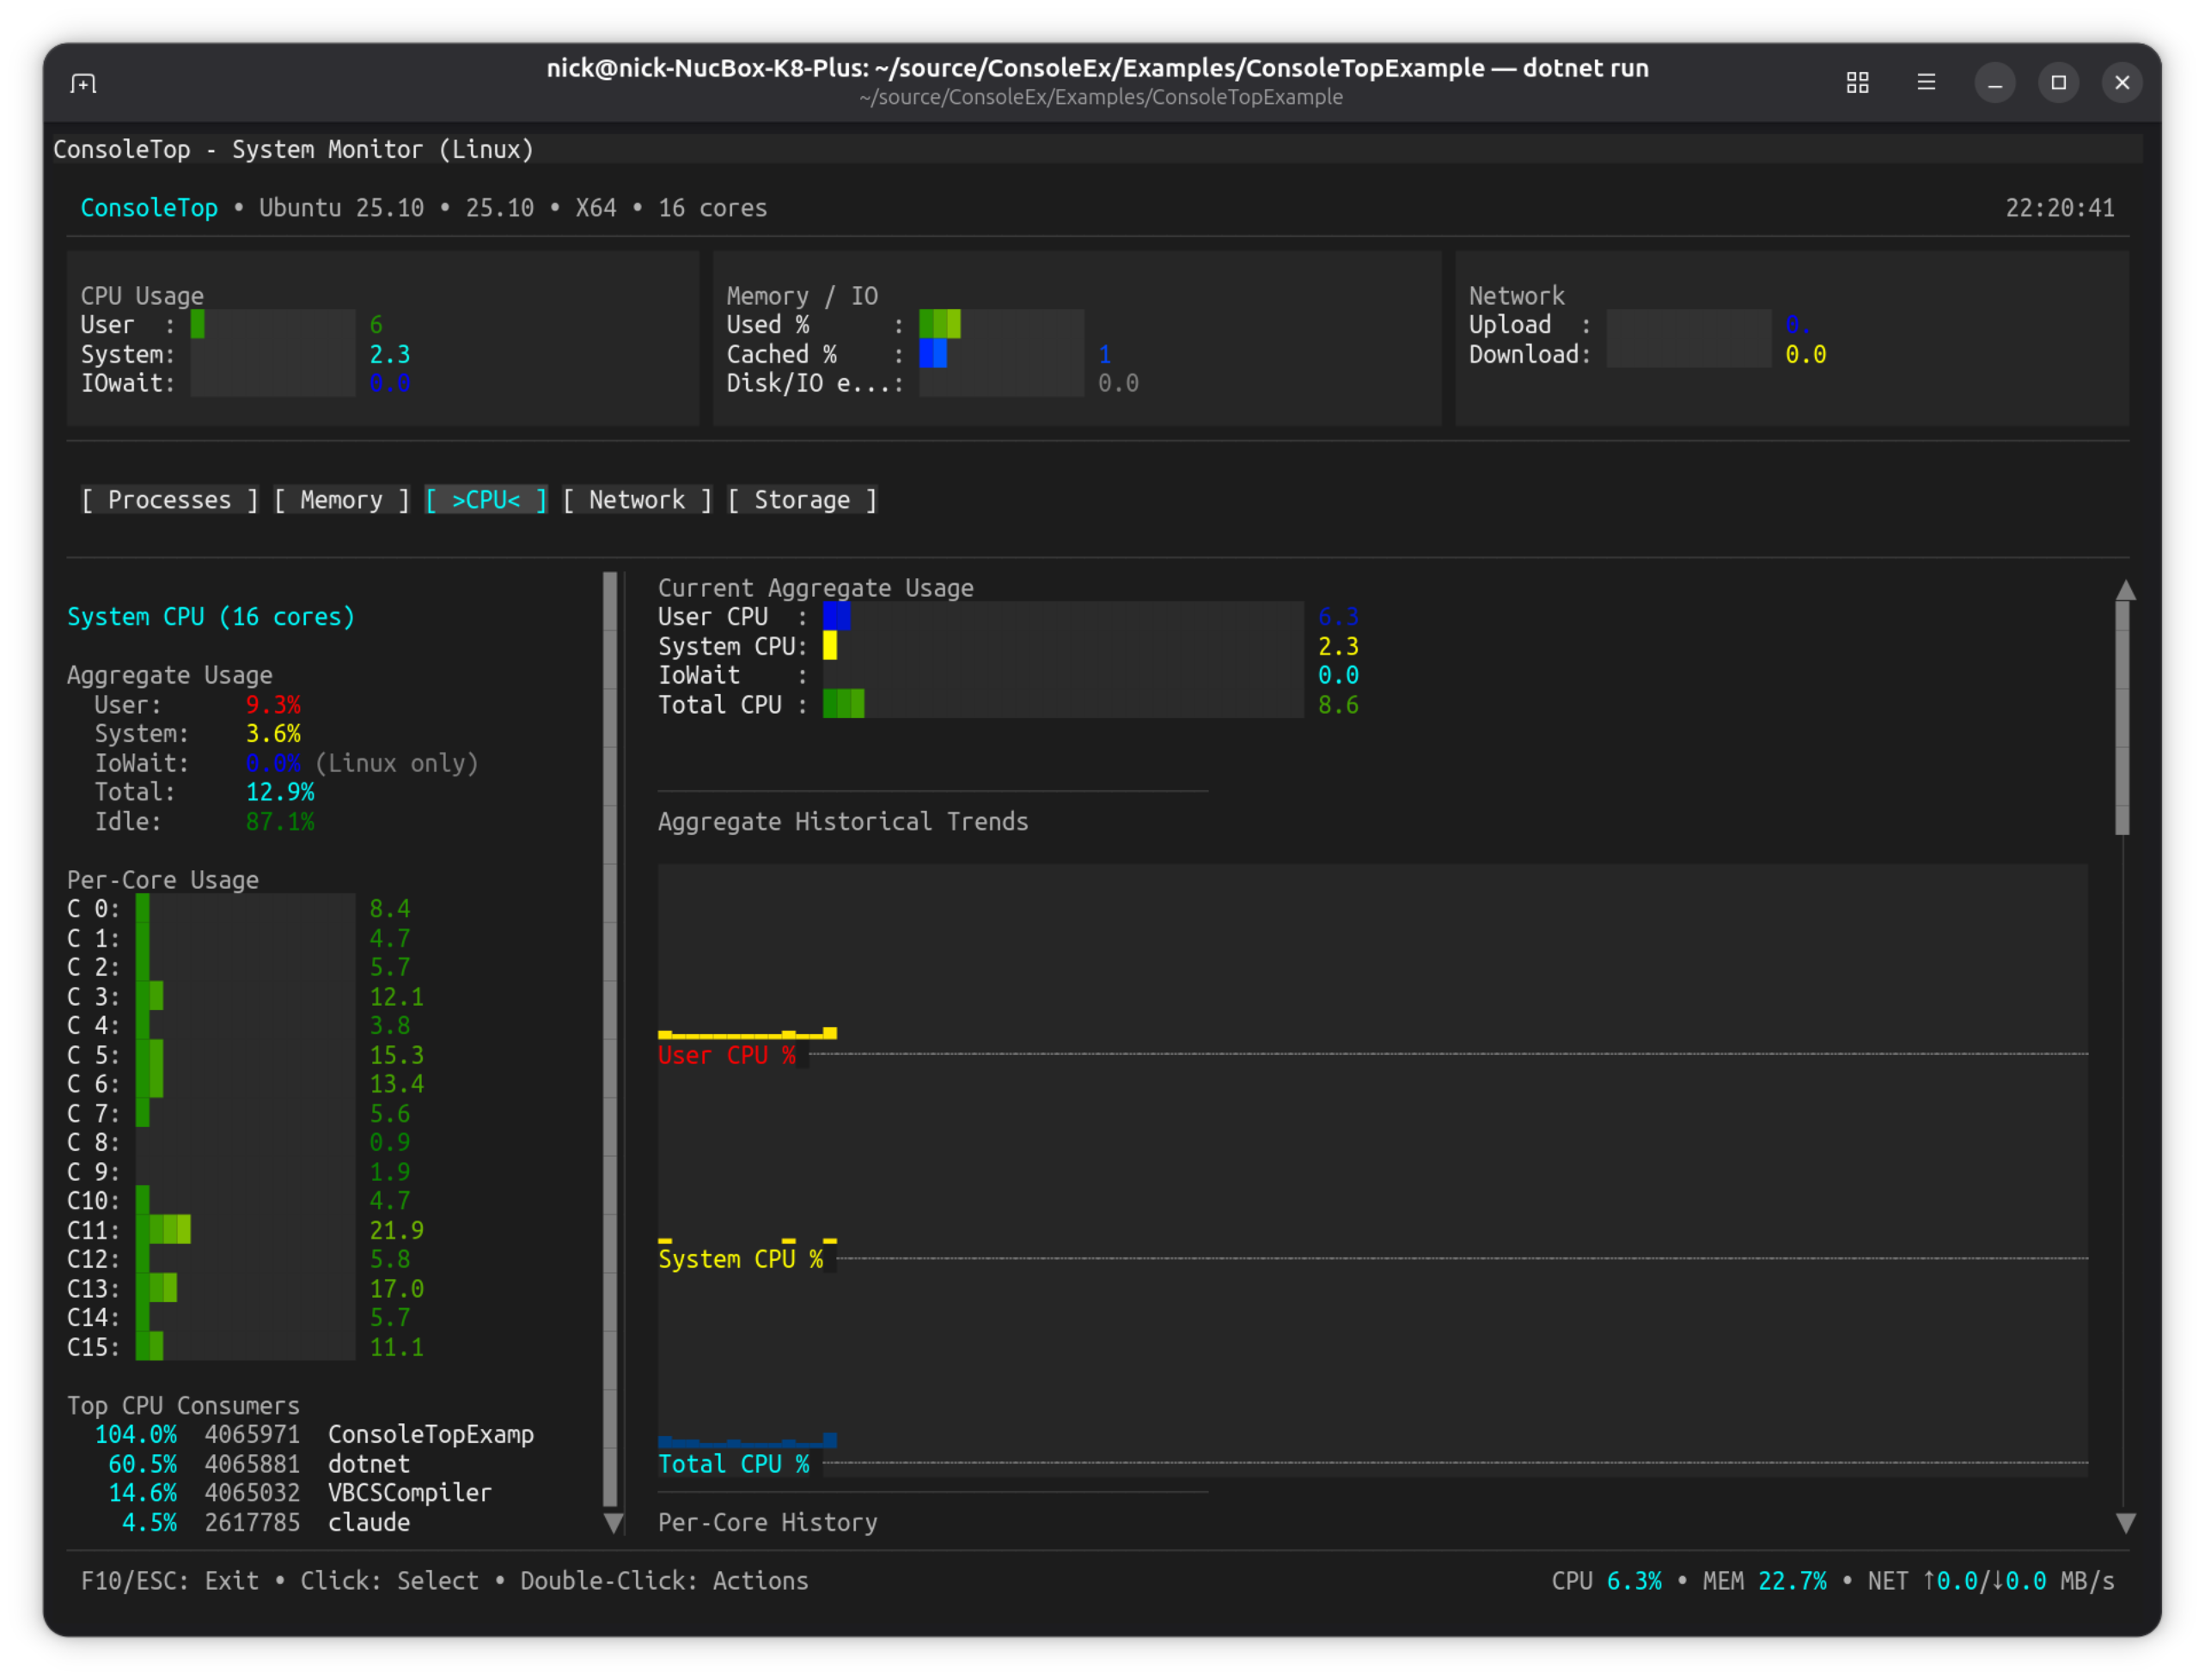The height and width of the screenshot is (1680, 2205).
Task: Click the down arrow on the right scrollbar
Action: click(x=2125, y=1524)
